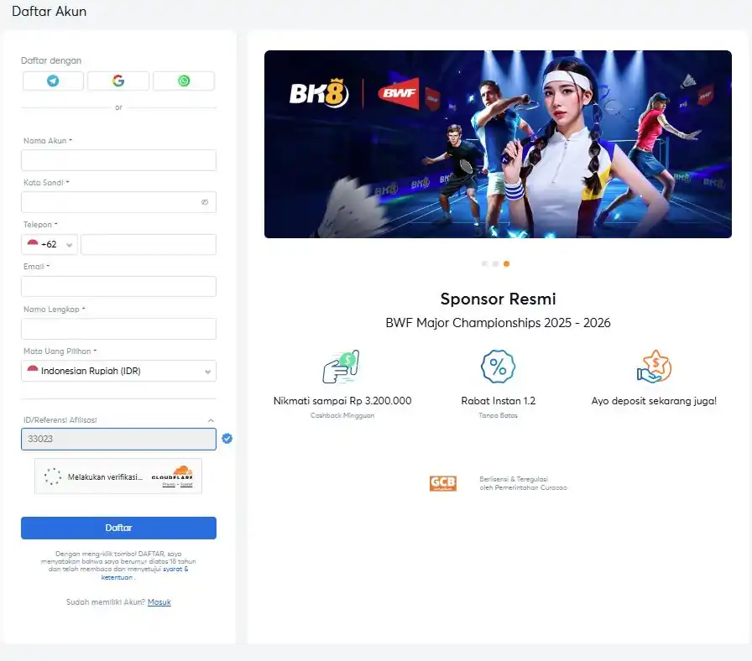Sign up with the Google icon
This screenshot has height=661, width=752.
pos(118,81)
